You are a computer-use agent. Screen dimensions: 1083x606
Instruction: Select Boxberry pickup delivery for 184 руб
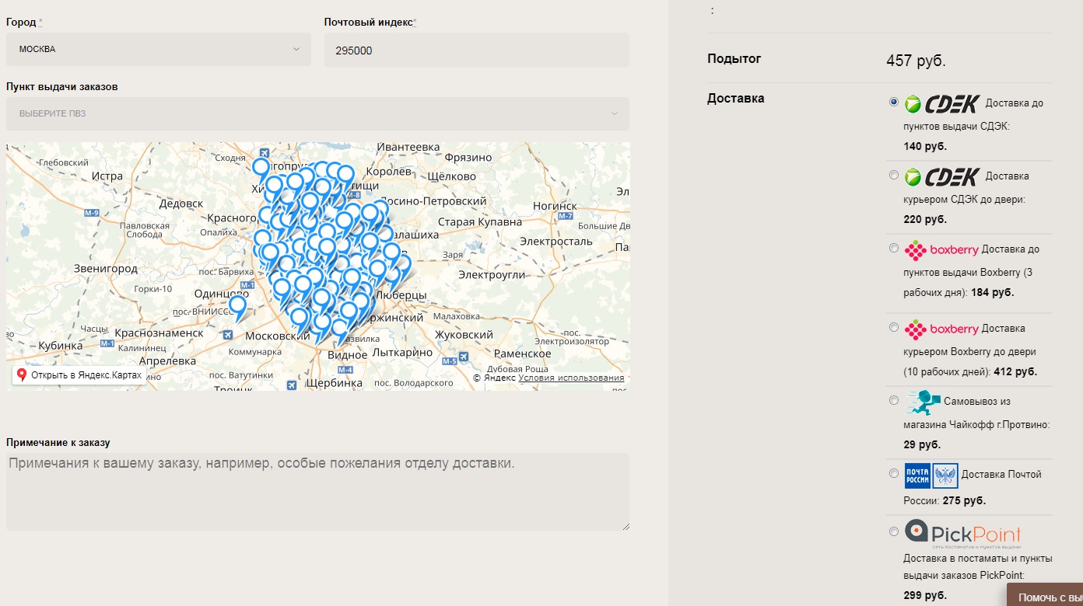895,249
